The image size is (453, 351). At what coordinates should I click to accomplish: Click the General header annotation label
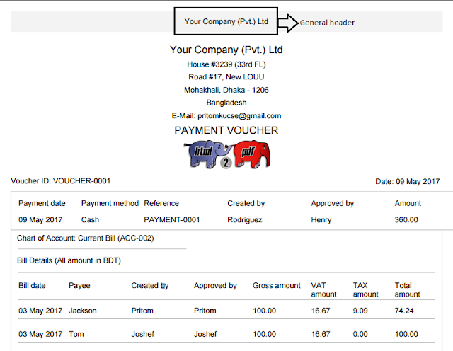tap(327, 23)
